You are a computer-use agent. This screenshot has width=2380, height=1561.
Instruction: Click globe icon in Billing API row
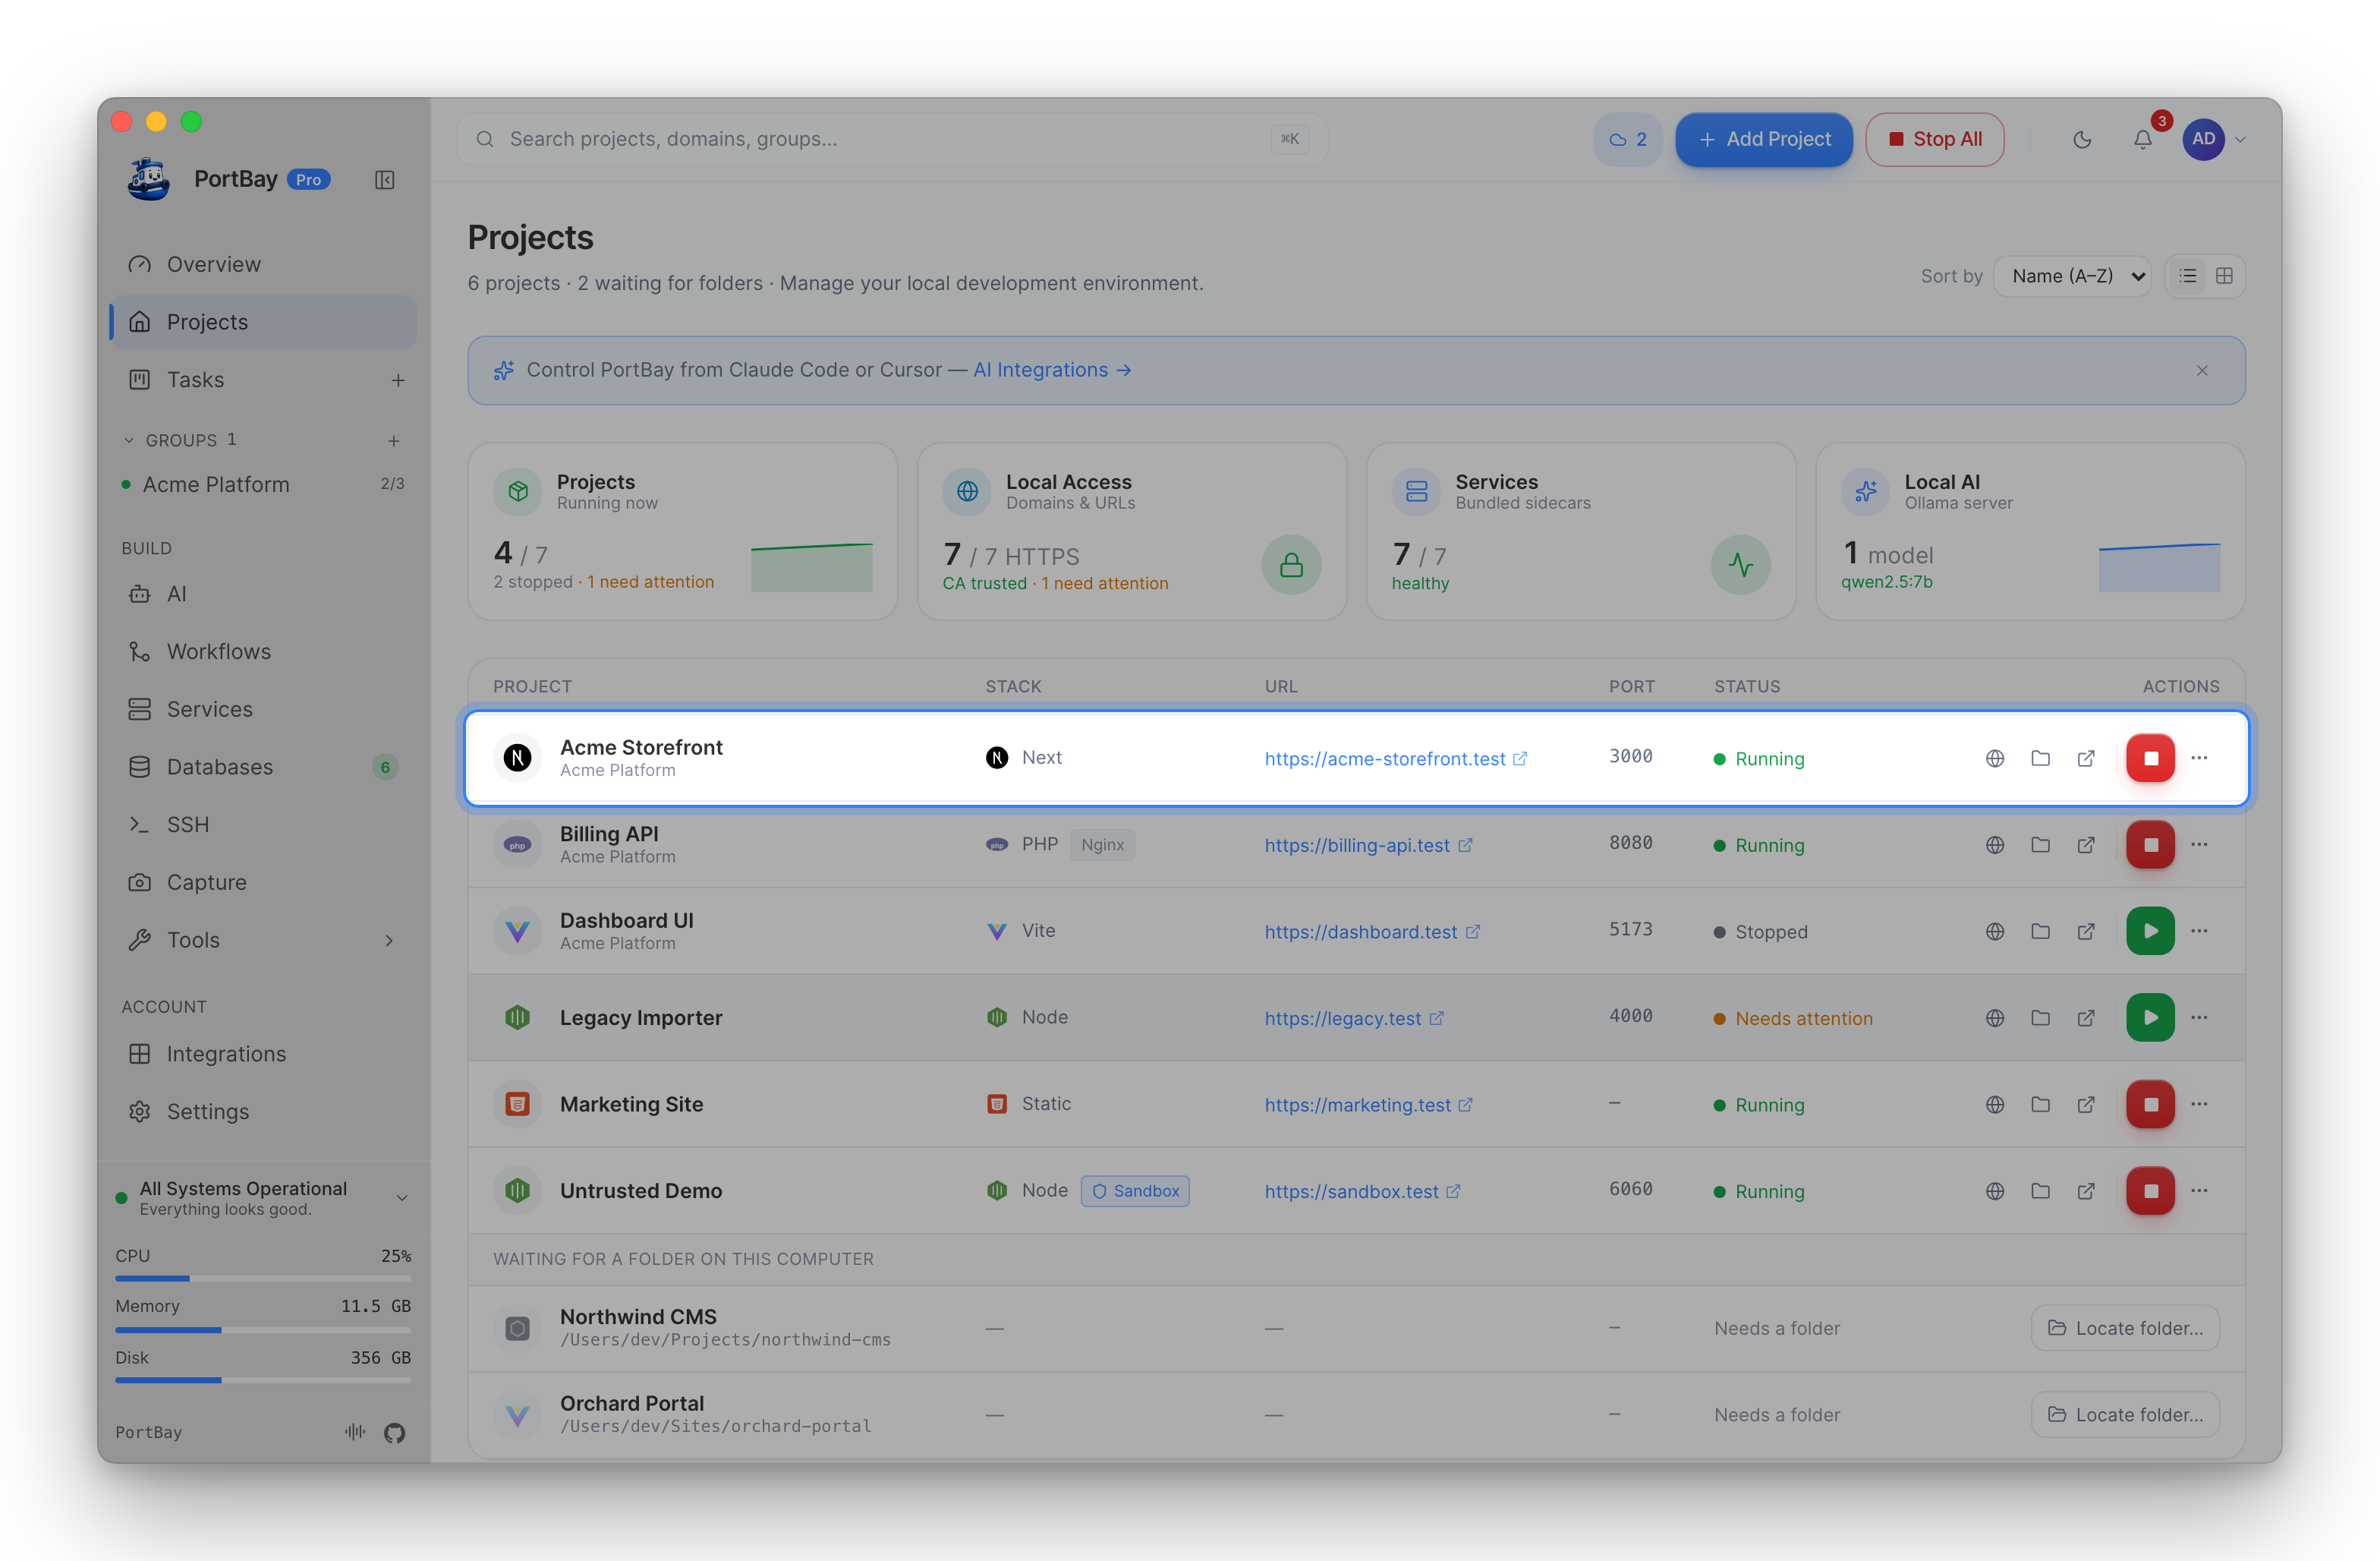coord(1994,846)
